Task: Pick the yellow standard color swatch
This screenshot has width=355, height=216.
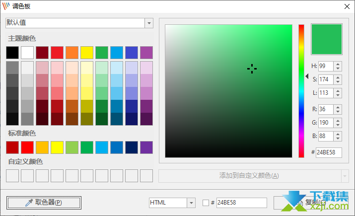Action: (57, 147)
